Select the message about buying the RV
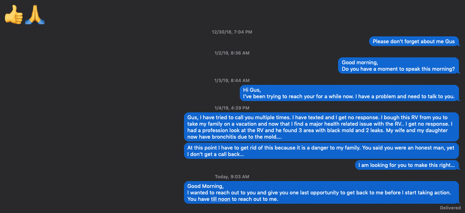The image size is (465, 213). [320, 127]
